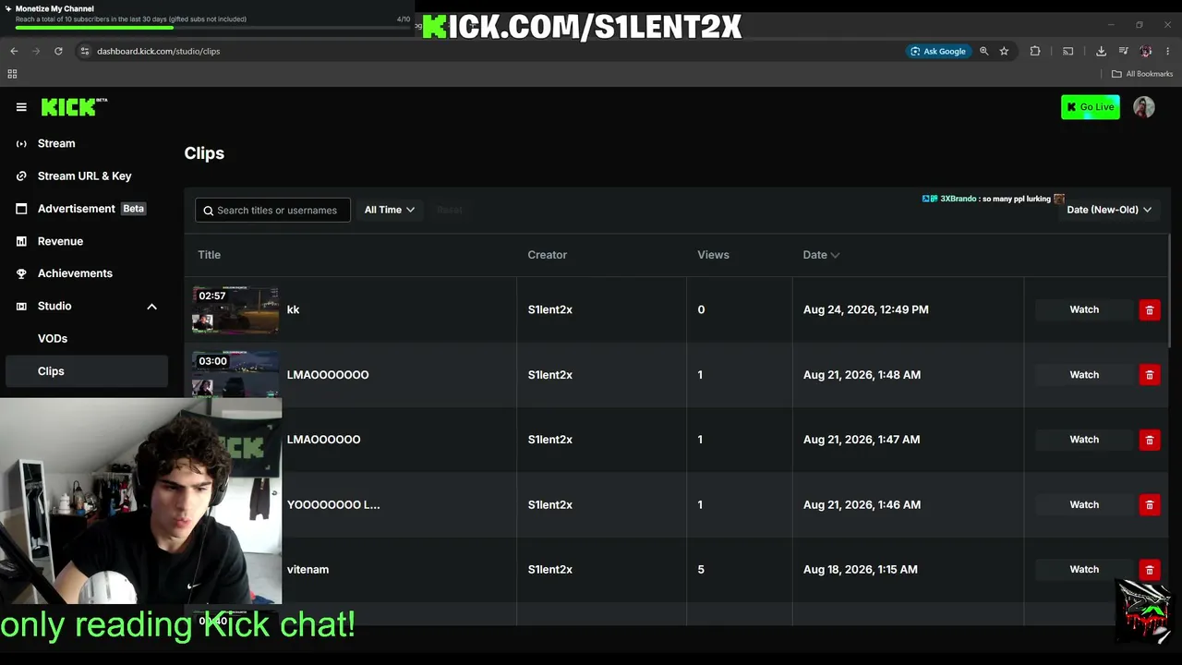
Task: Click the clips table vertical scrollbar
Action: (1170, 290)
